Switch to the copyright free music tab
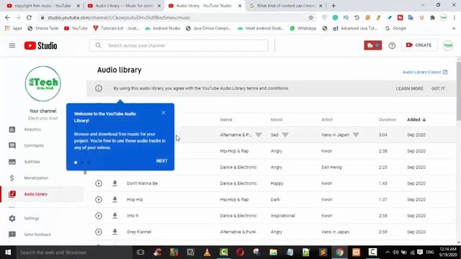 pyautogui.click(x=43, y=6)
